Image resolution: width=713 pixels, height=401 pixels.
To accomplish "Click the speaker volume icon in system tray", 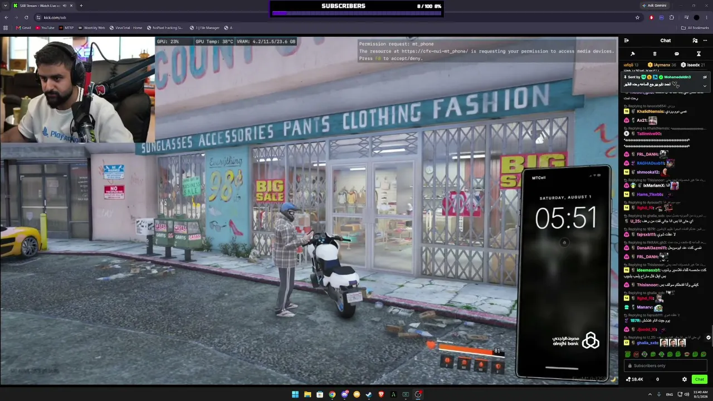I will tap(686, 394).
